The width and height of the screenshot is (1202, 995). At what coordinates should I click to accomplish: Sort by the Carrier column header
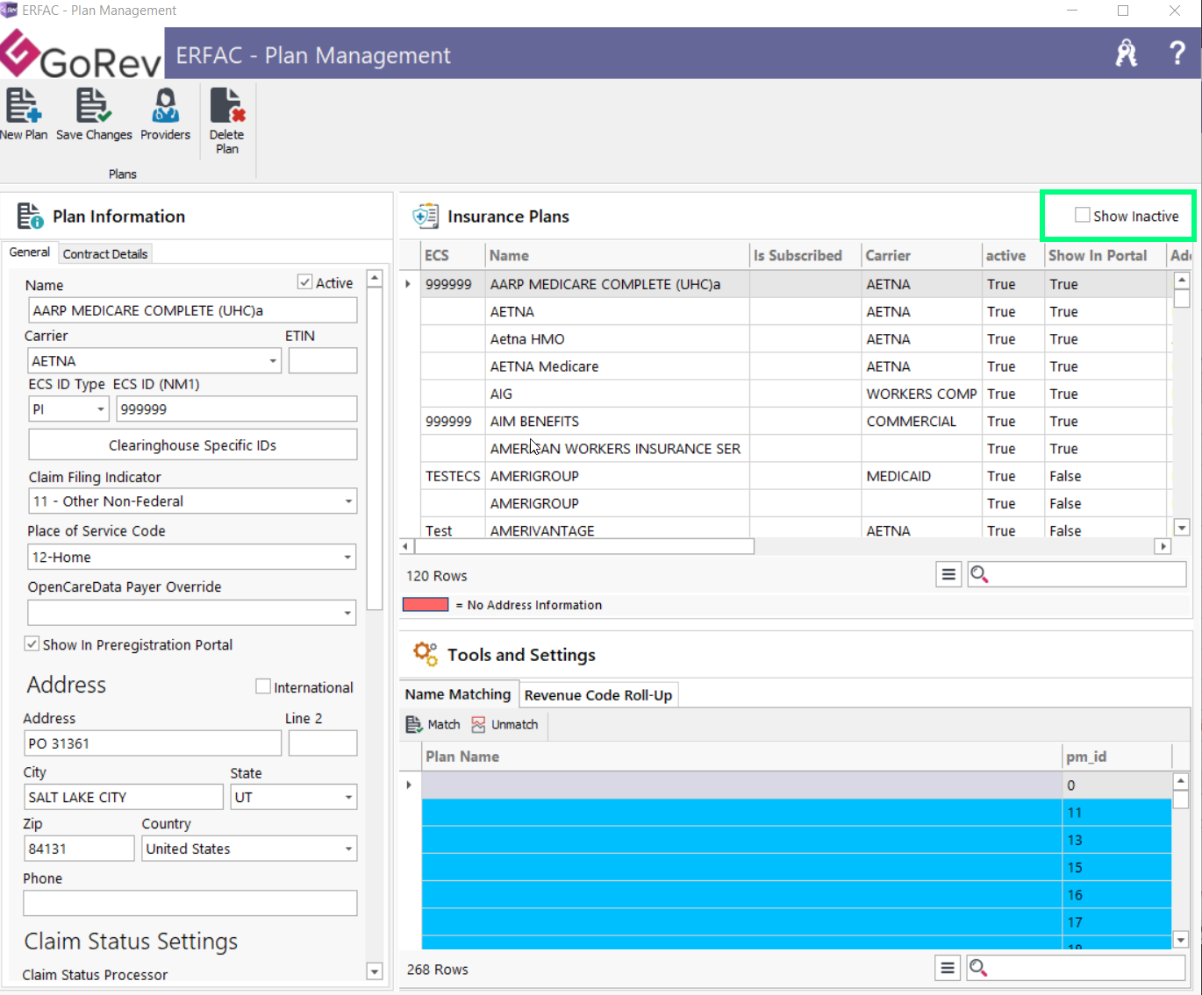pyautogui.click(x=922, y=256)
